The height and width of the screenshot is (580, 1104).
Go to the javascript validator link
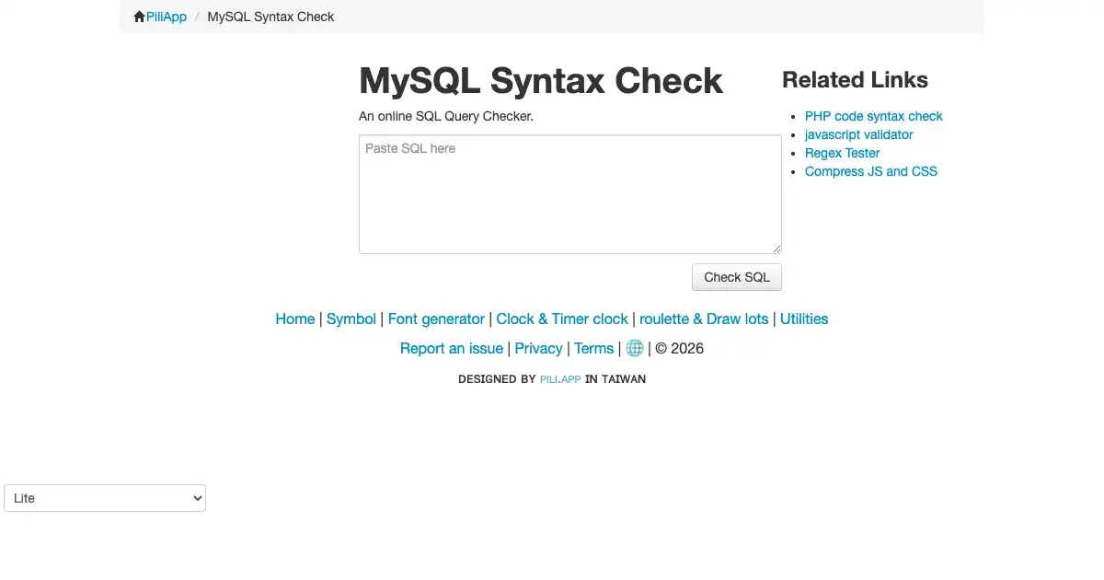(x=858, y=134)
